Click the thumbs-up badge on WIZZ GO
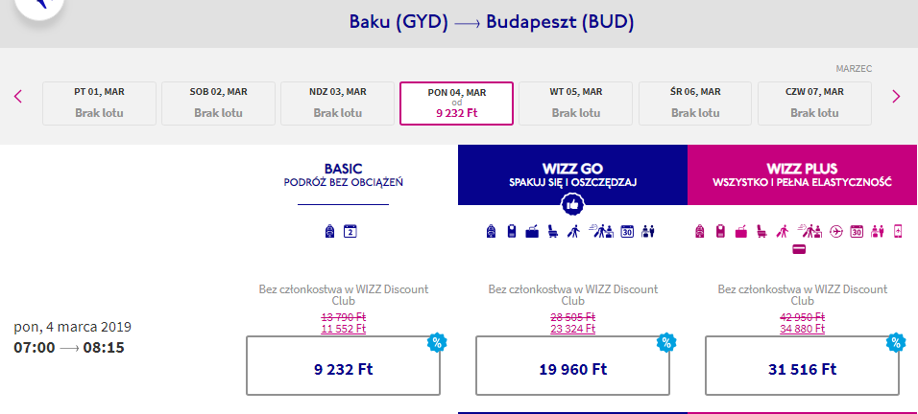 coord(572,204)
